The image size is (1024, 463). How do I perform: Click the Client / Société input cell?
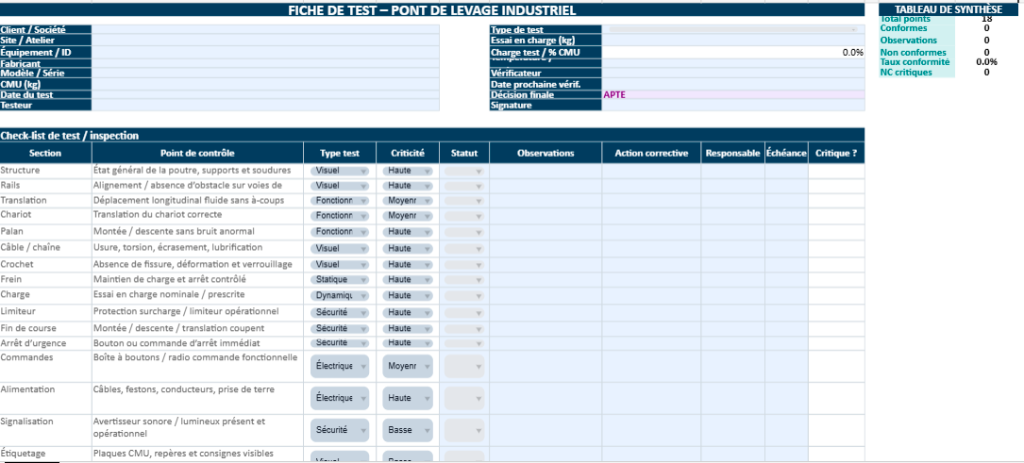click(x=265, y=30)
